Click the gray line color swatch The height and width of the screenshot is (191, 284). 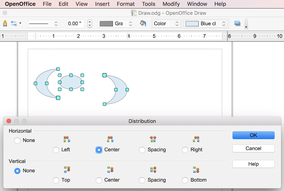point(106,24)
